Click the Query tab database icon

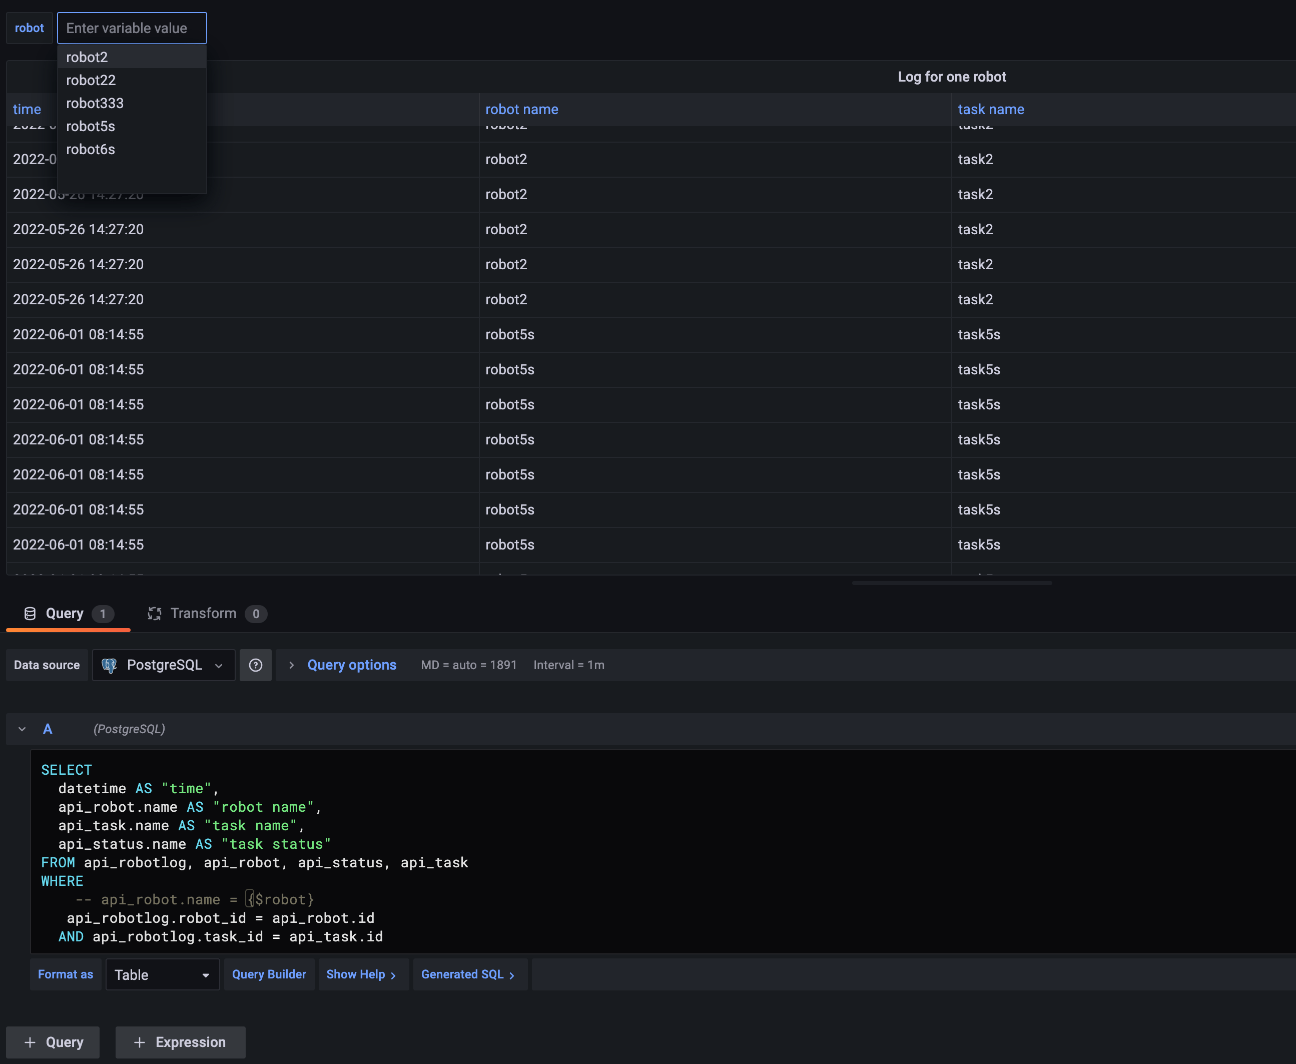(30, 614)
